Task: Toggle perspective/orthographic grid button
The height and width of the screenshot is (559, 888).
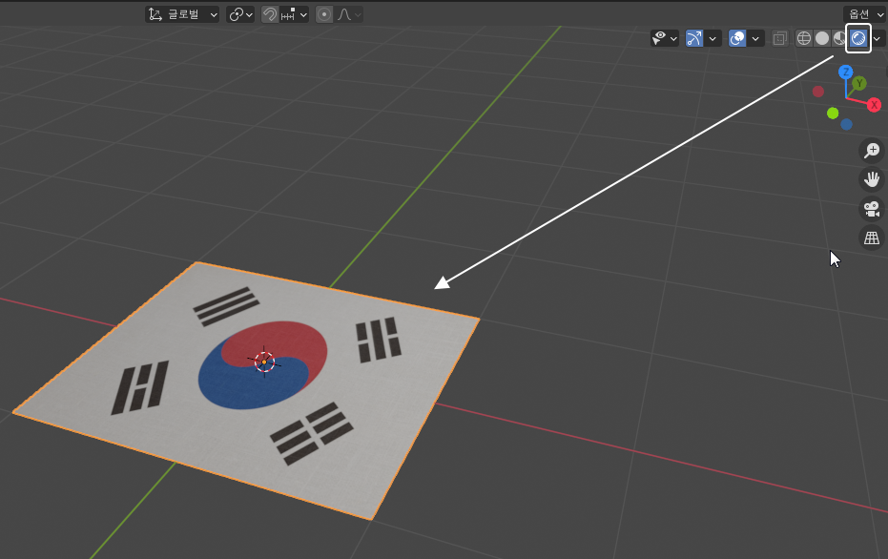Action: point(872,238)
